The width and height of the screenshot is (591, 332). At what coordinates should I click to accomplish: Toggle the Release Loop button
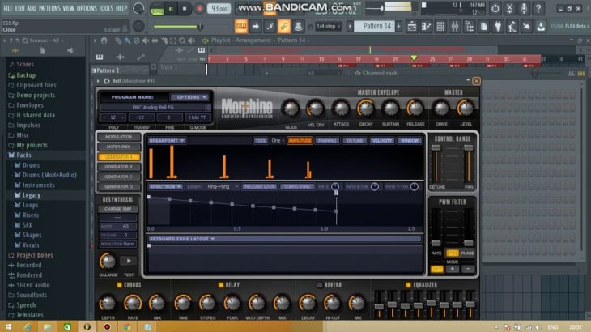pos(259,186)
